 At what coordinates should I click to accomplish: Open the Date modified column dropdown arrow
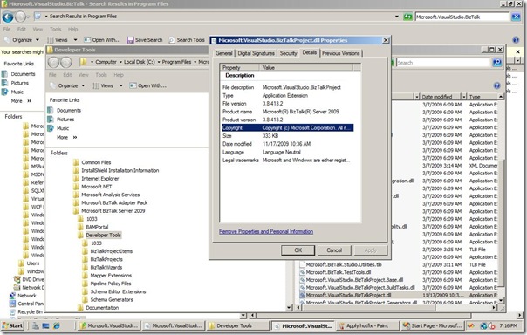(464, 97)
